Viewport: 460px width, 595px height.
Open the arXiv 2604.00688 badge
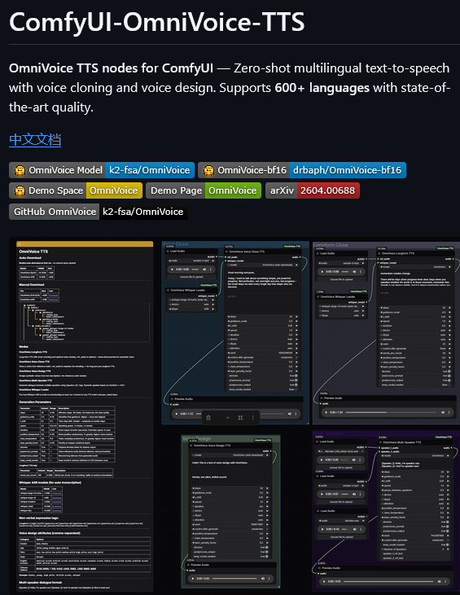coord(313,190)
